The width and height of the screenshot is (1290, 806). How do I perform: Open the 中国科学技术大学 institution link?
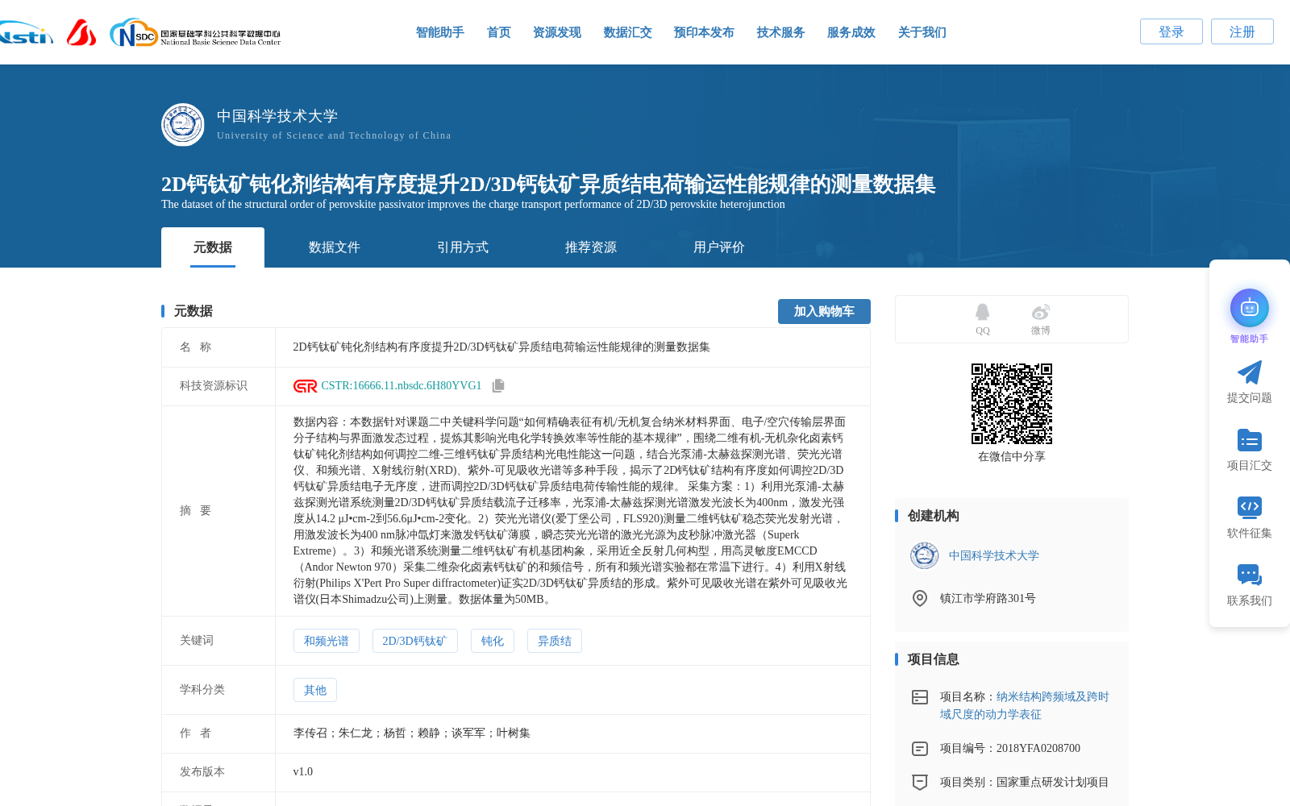[994, 555]
